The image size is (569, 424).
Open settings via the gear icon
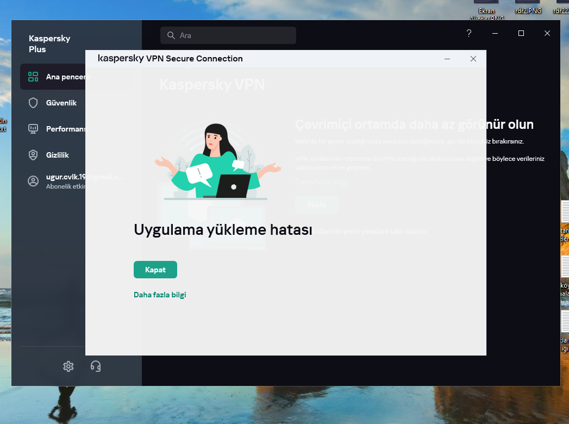tap(68, 366)
